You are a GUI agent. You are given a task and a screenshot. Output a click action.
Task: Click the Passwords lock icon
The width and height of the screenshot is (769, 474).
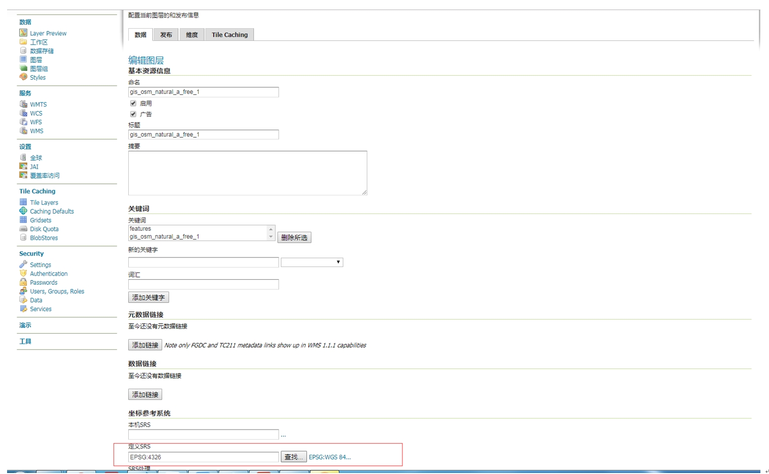pos(23,282)
